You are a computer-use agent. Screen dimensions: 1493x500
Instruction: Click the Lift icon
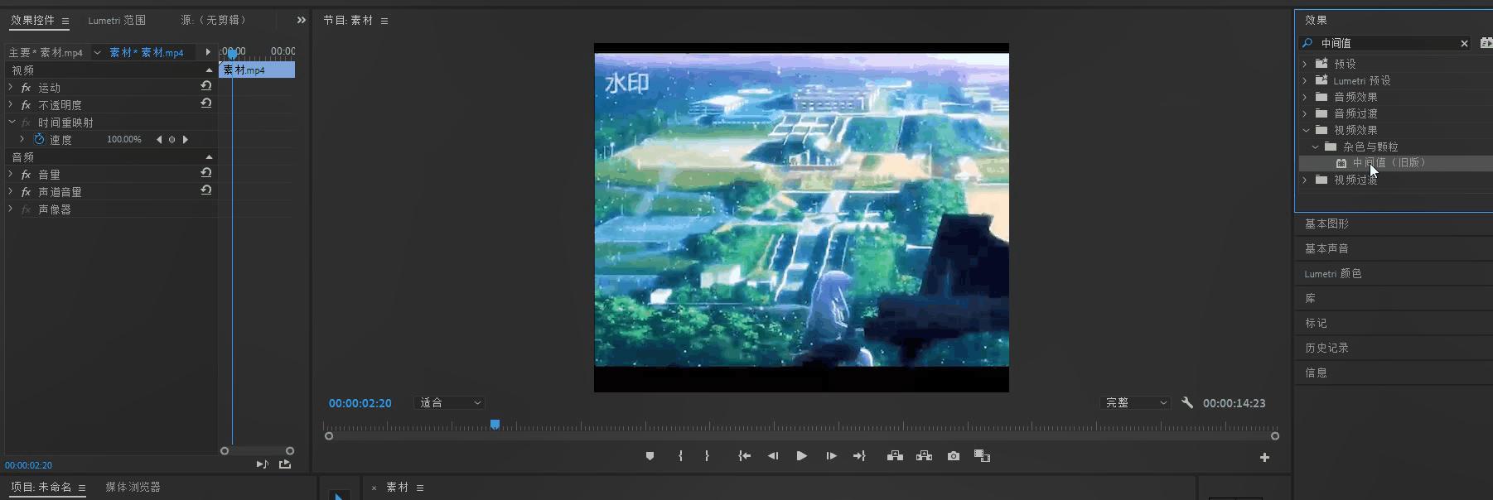click(x=895, y=456)
